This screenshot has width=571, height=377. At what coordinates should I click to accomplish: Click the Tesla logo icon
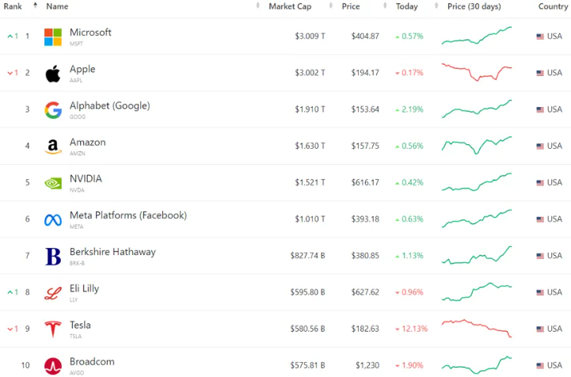(53, 329)
